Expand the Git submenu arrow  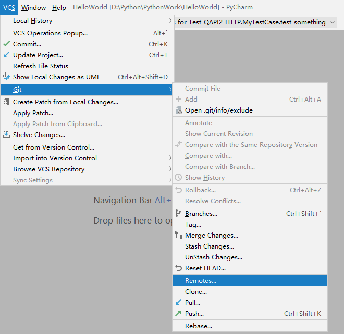coord(170,89)
